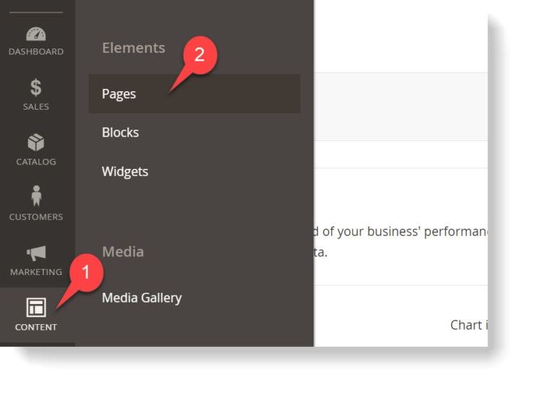
Task: Select the Sales dollar sign icon
Action: (36, 87)
